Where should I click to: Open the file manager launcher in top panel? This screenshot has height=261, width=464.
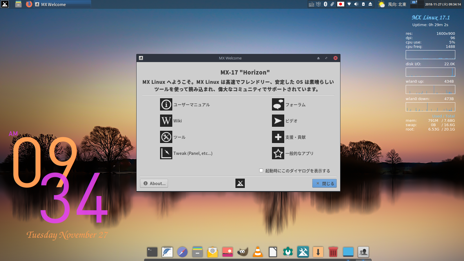pos(18,4)
